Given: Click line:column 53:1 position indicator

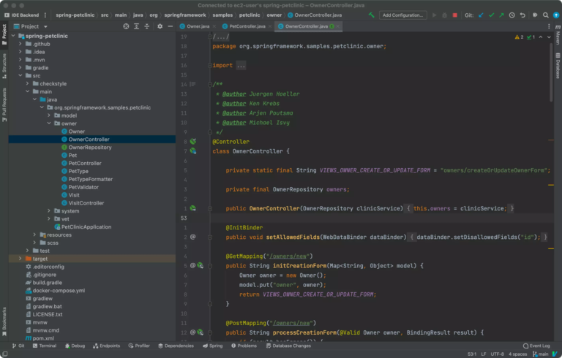Looking at the screenshot, I should pos(472,354).
